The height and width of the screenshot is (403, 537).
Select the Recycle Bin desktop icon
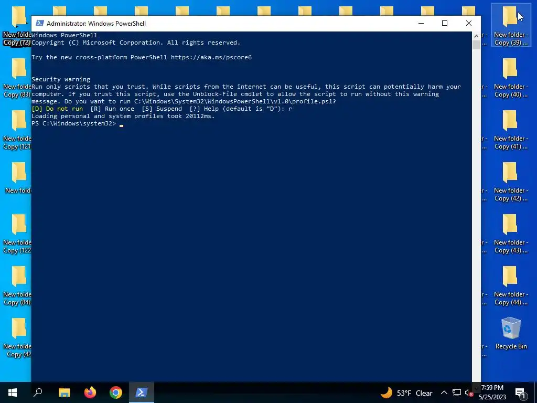(x=511, y=333)
